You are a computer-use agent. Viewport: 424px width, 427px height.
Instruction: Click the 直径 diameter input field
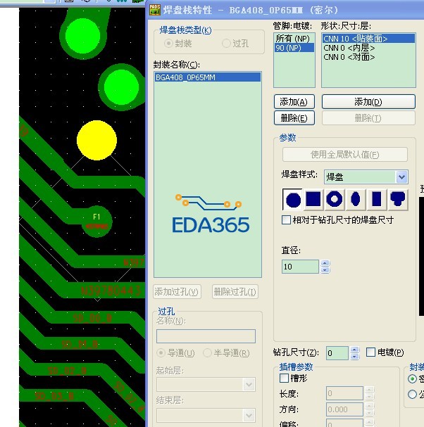tap(300, 267)
